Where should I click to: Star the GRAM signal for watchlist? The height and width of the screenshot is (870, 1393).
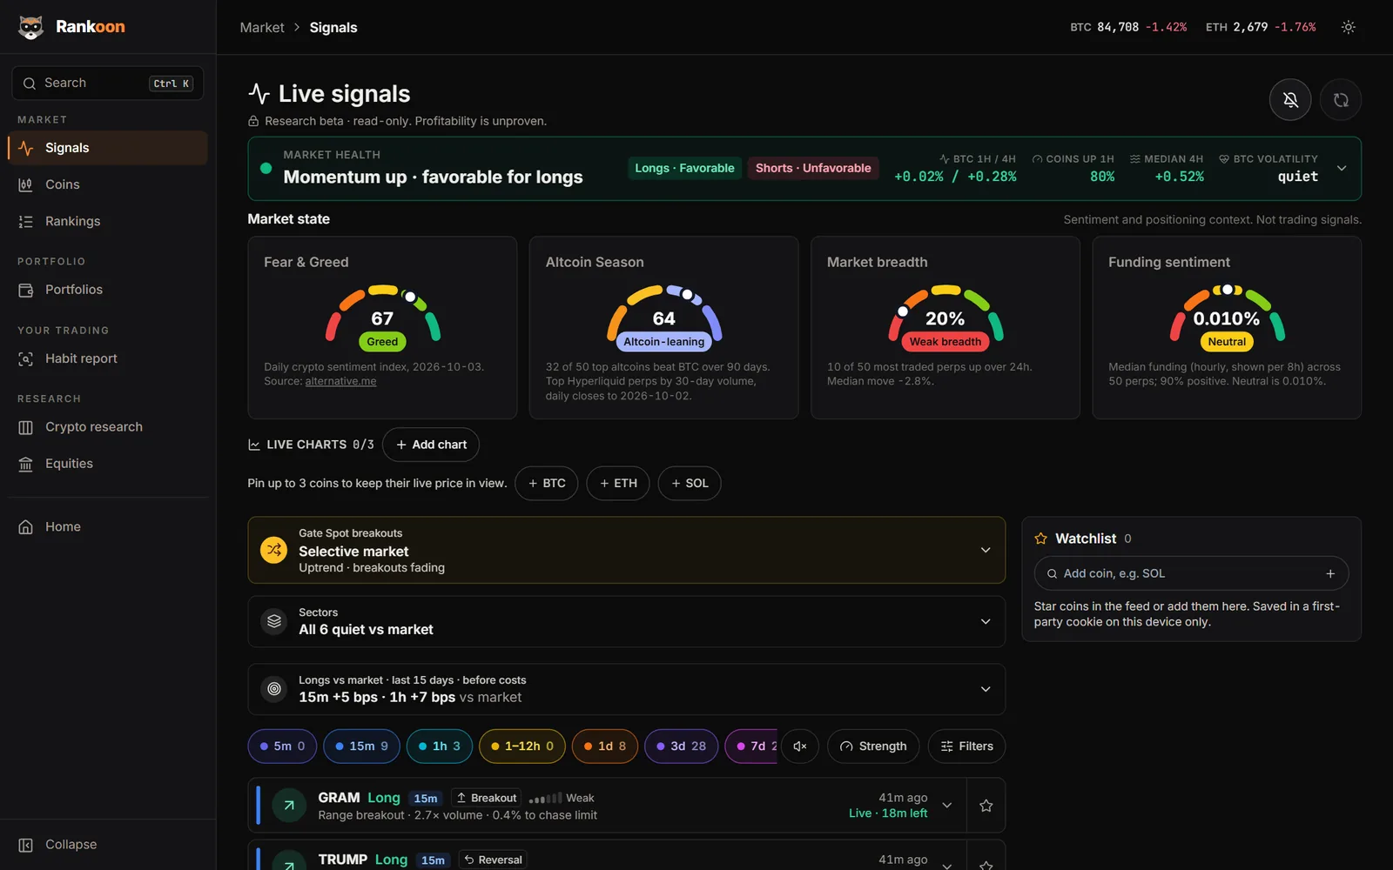coord(986,806)
